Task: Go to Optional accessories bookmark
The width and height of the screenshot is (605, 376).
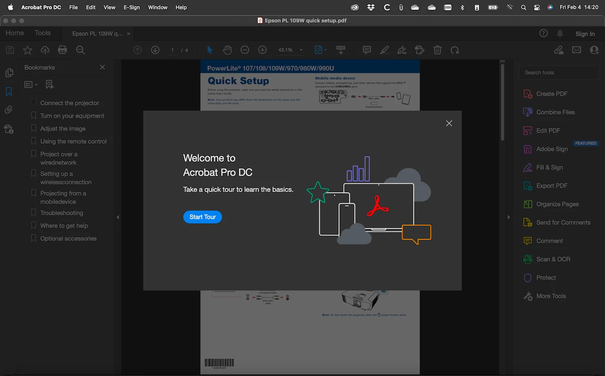Action: coord(68,238)
